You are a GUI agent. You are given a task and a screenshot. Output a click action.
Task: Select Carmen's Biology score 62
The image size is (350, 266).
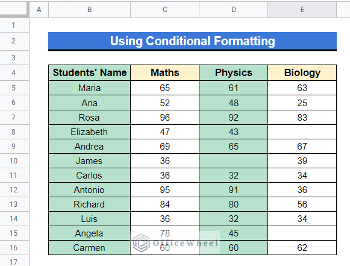click(302, 248)
